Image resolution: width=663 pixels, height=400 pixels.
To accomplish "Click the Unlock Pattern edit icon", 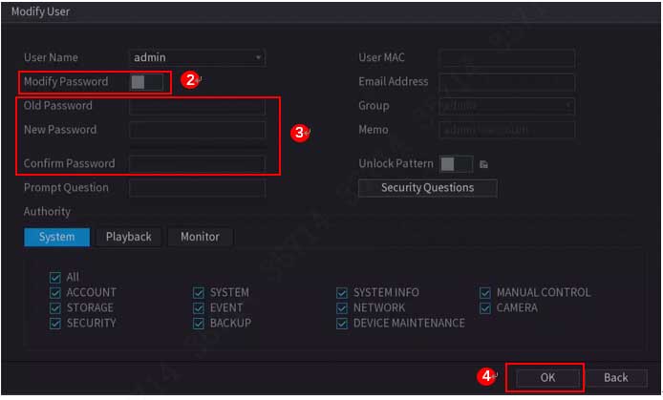I will 484,164.
